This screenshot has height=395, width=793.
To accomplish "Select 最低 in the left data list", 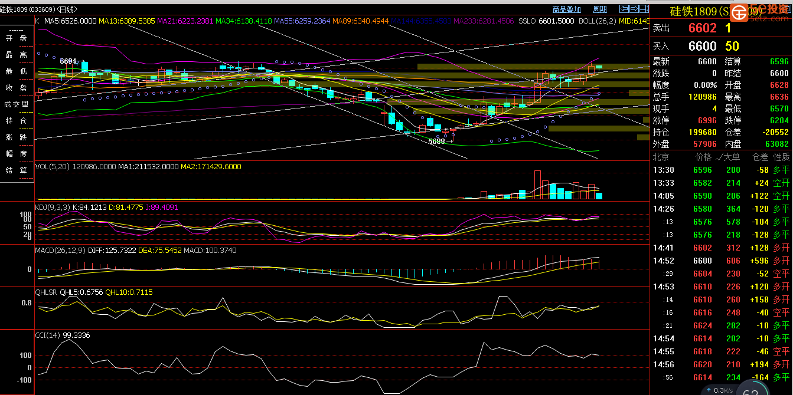I will coord(17,71).
